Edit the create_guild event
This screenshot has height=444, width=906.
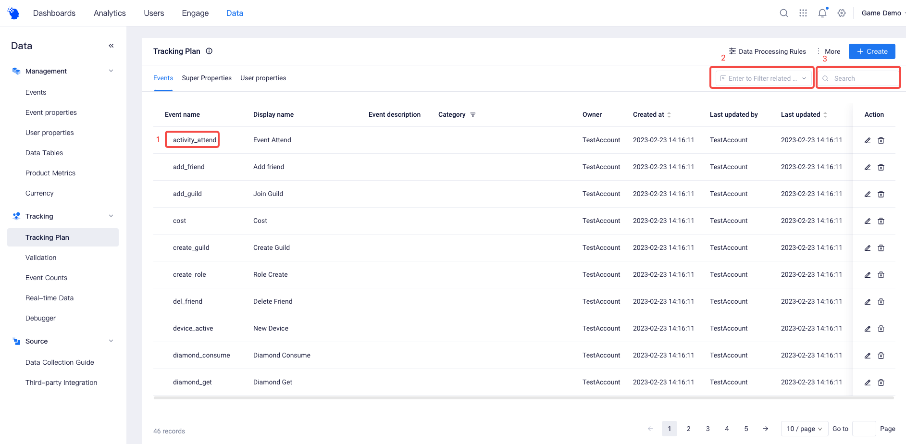pos(868,248)
